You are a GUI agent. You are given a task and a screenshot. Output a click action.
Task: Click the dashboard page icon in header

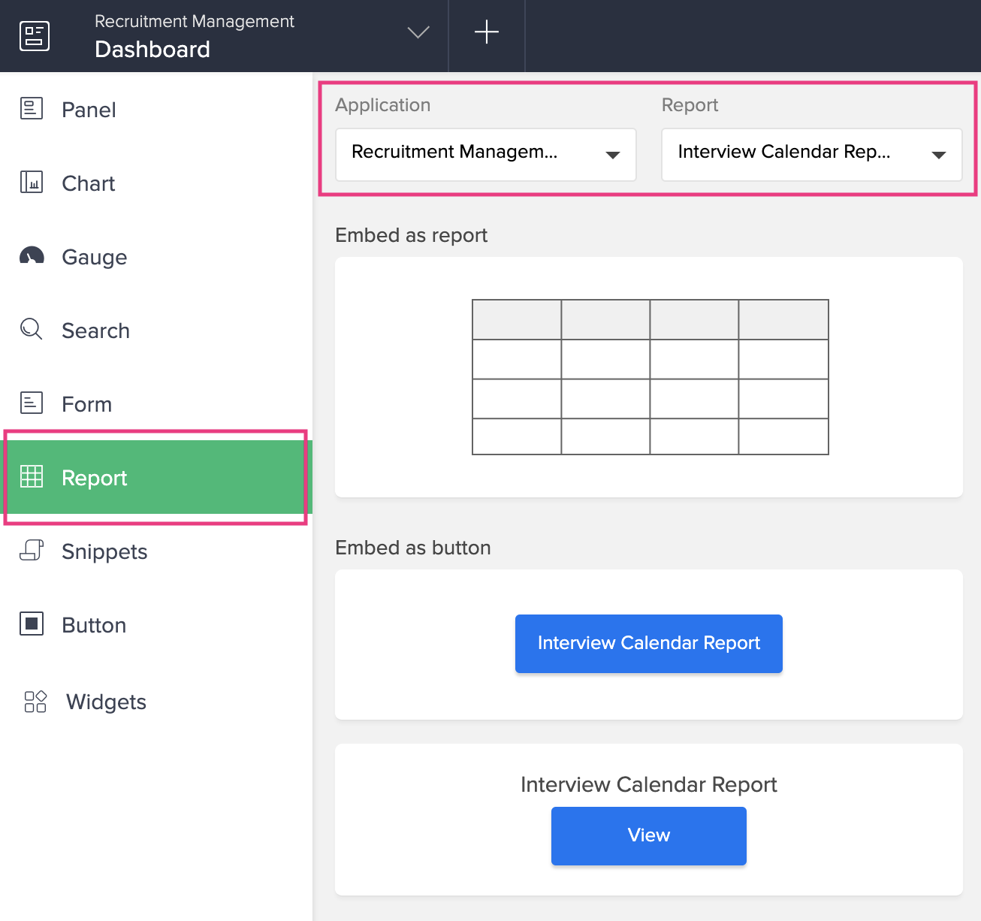click(x=35, y=36)
